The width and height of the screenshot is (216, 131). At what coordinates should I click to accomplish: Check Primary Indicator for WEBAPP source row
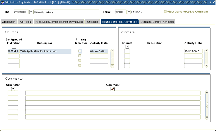coord(80,51)
